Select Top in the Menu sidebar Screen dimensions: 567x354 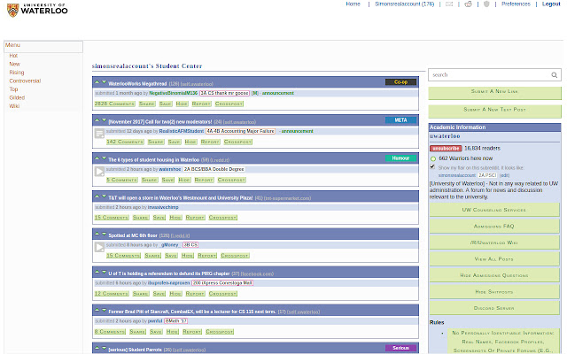(x=13, y=89)
